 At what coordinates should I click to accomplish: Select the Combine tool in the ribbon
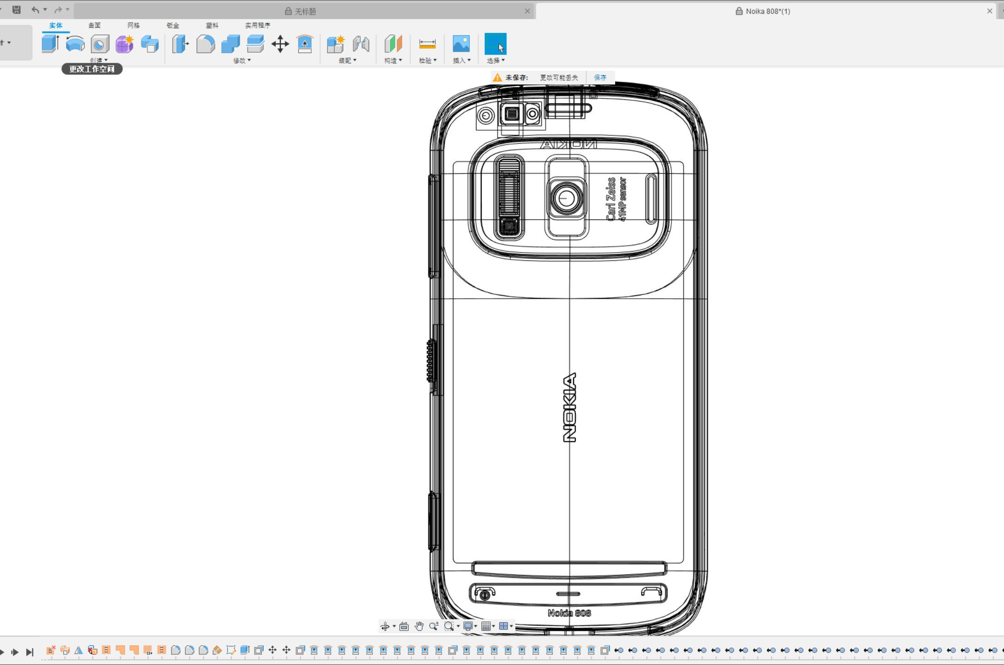point(230,44)
